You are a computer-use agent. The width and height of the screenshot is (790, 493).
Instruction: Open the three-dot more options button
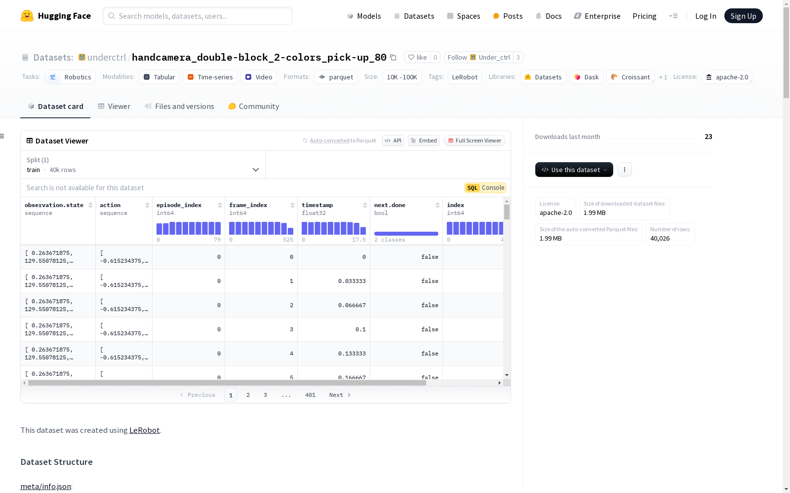point(625,170)
